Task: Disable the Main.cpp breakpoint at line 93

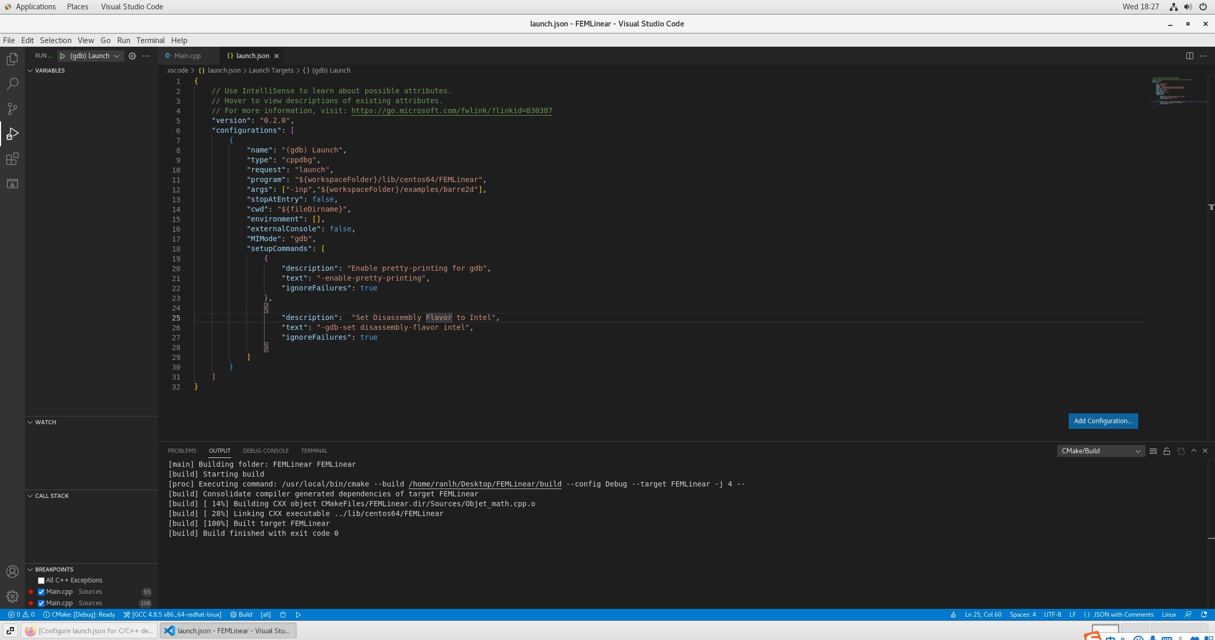Action: (x=41, y=592)
